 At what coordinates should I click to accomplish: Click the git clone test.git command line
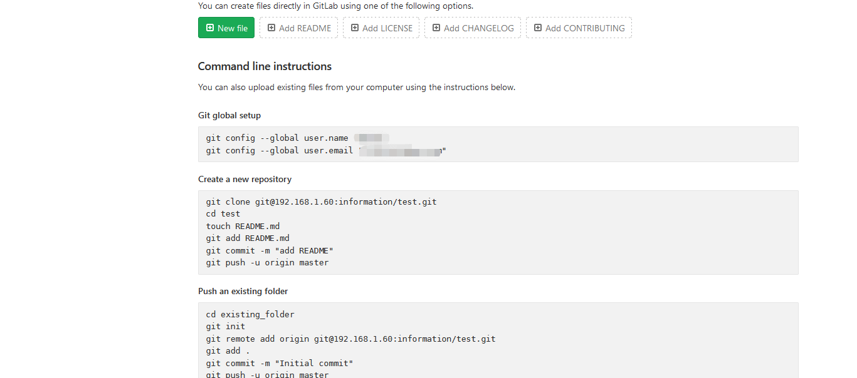coord(321,202)
